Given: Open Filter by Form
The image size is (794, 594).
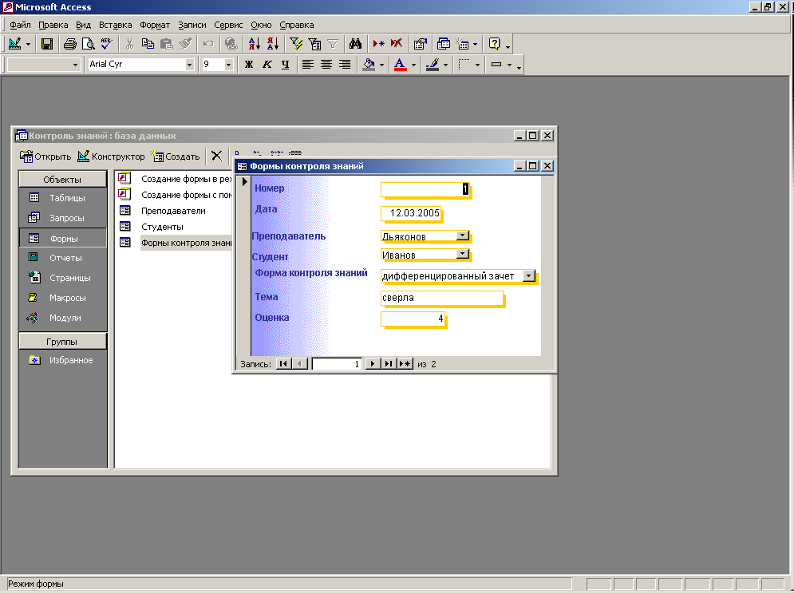Looking at the screenshot, I should (x=314, y=44).
